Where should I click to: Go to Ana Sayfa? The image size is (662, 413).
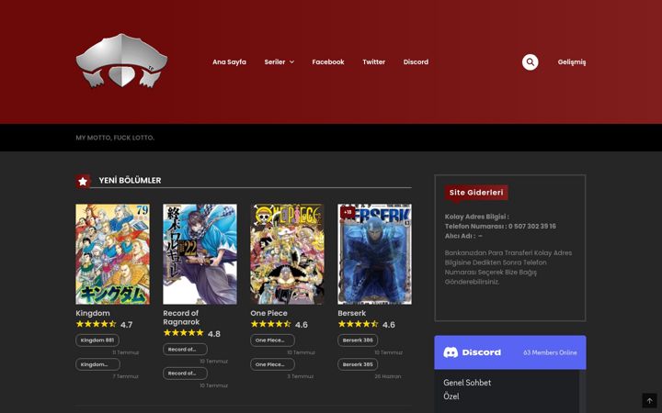229,62
